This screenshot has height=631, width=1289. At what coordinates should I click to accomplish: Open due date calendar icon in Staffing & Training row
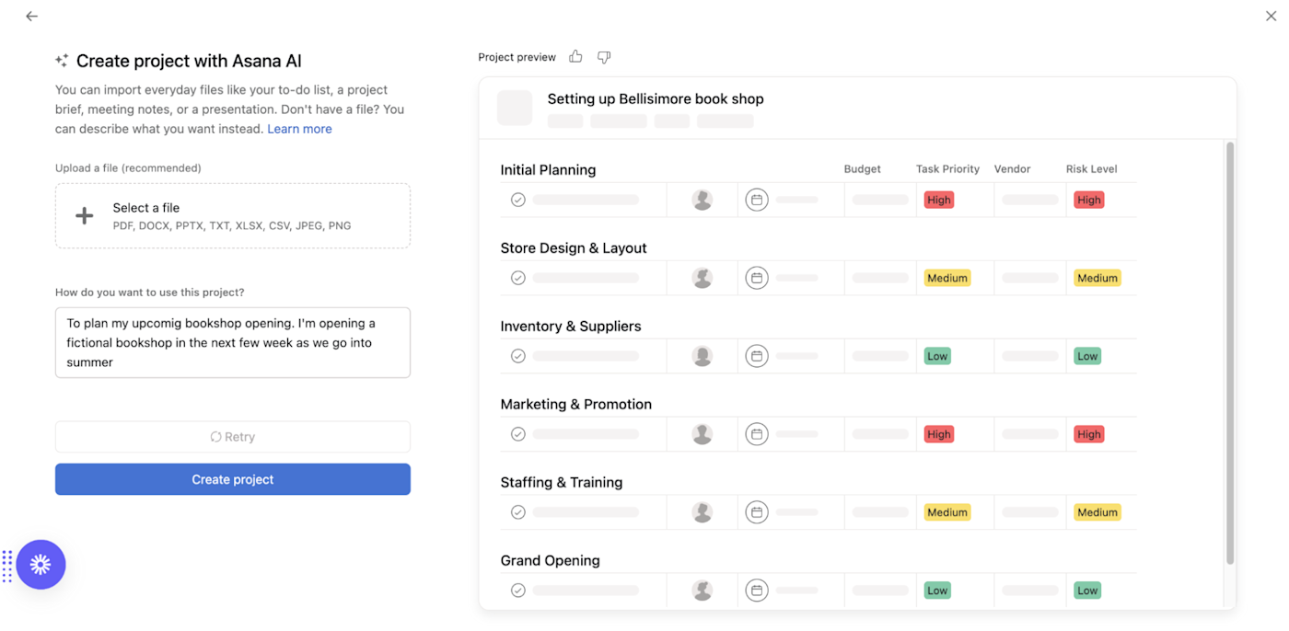point(757,512)
